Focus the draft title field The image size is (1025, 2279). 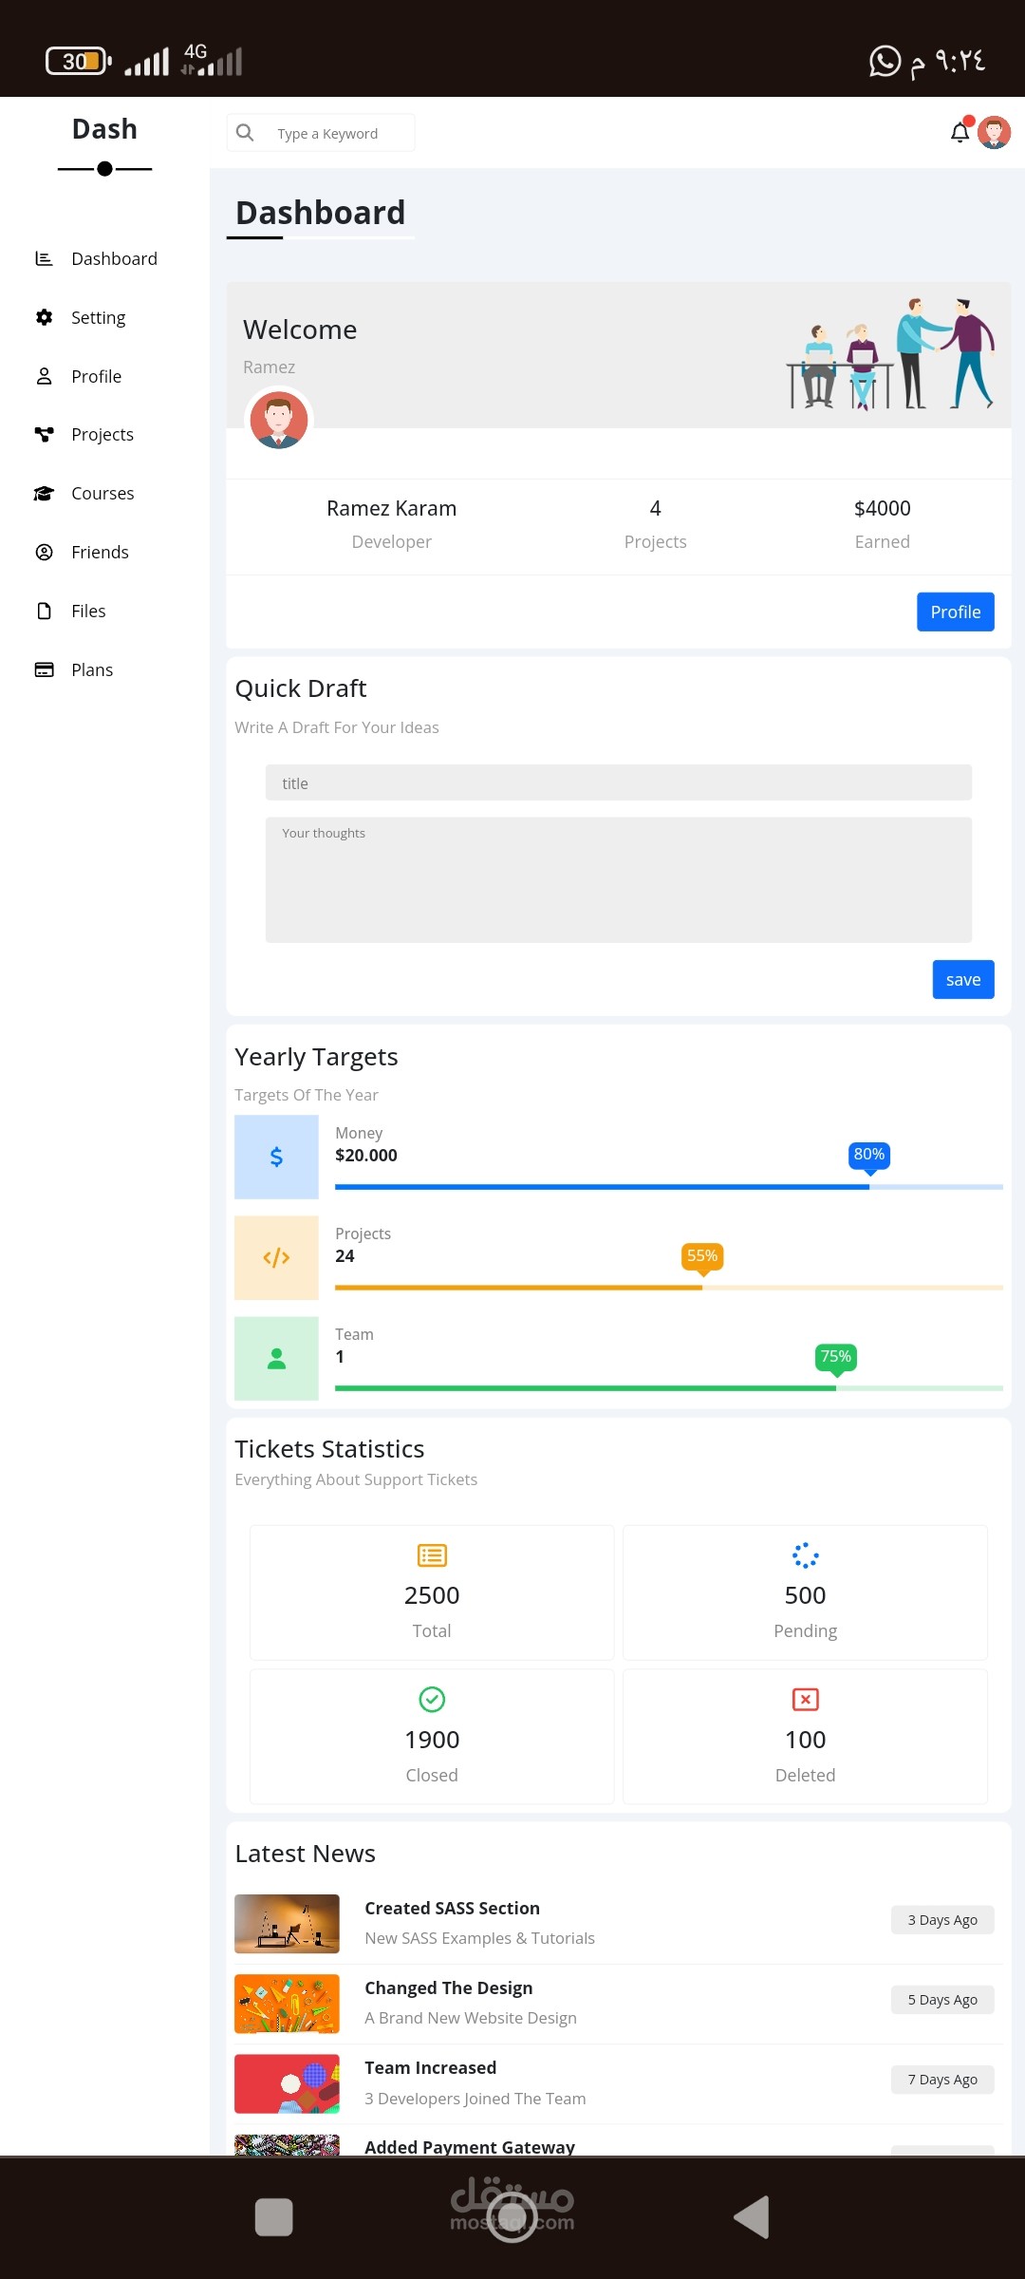[618, 783]
